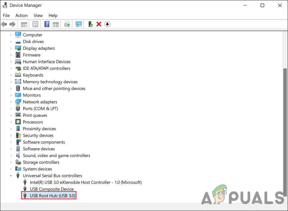Image resolution: width=288 pixels, height=211 pixels.
Task: Open the Action menu
Action: point(21,15)
